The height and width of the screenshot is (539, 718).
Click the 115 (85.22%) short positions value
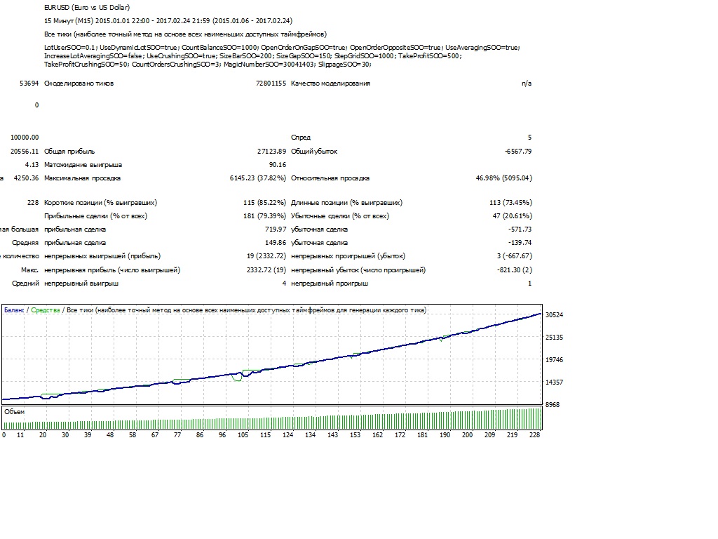point(264,203)
